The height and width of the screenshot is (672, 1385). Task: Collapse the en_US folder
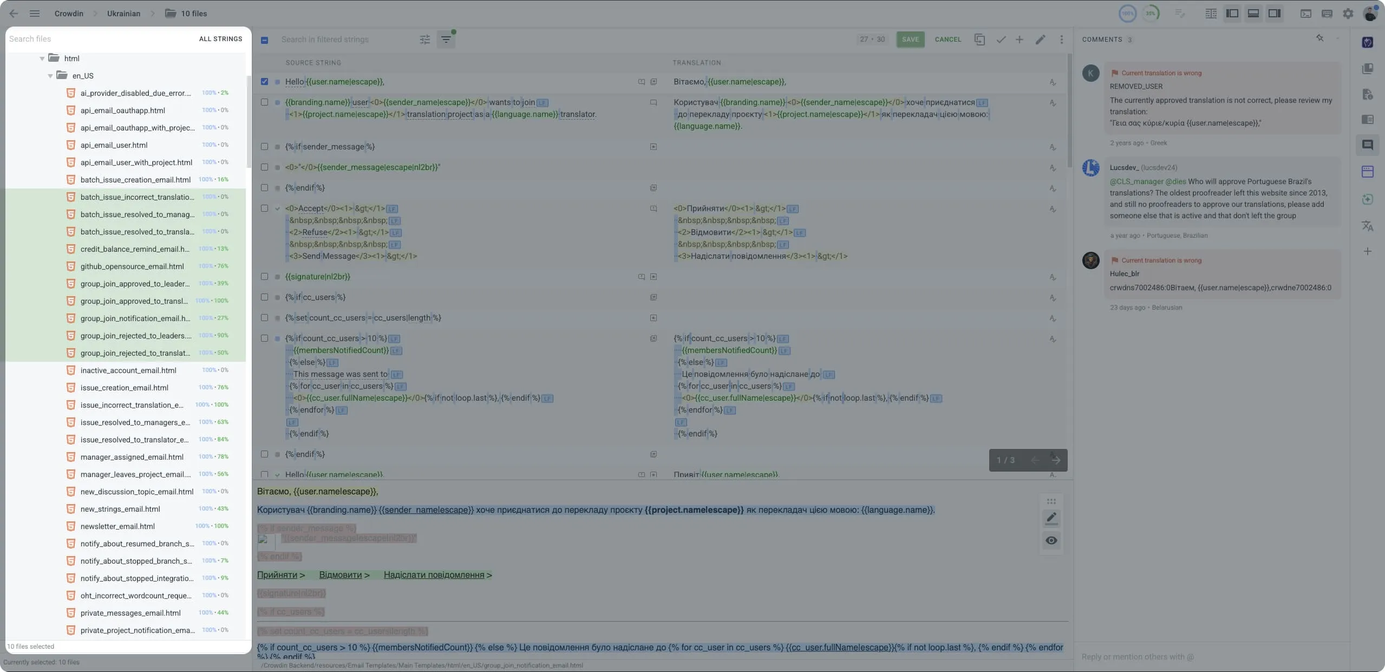(49, 75)
